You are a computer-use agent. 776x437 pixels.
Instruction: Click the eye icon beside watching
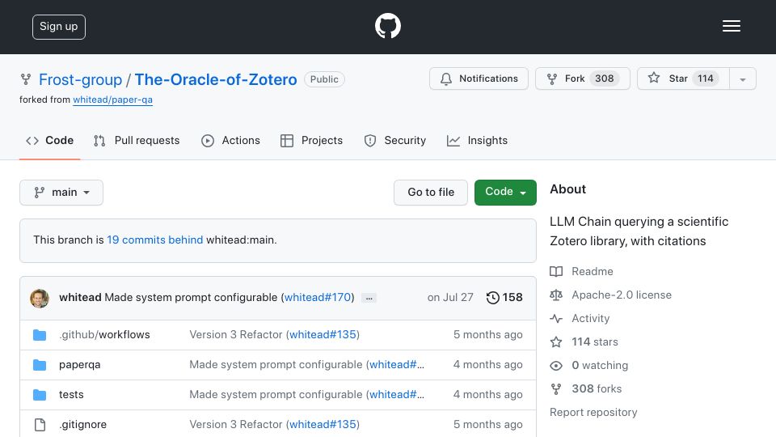[x=556, y=366]
